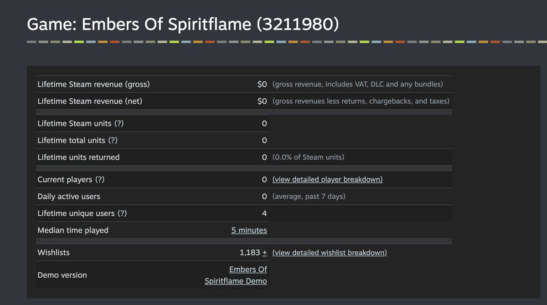Click the 1,183 wishlists count
The width and height of the screenshot is (547, 305).
click(x=250, y=252)
